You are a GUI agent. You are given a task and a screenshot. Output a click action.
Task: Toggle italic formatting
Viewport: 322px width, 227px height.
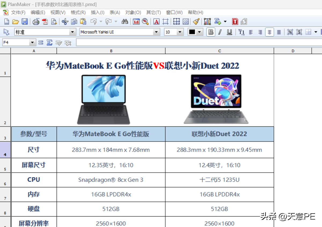(220, 32)
